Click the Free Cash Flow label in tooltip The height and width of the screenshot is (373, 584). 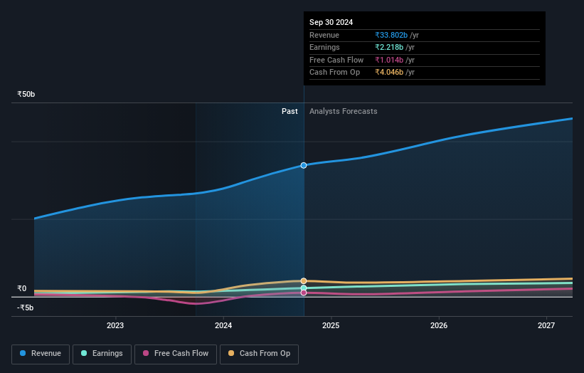336,60
